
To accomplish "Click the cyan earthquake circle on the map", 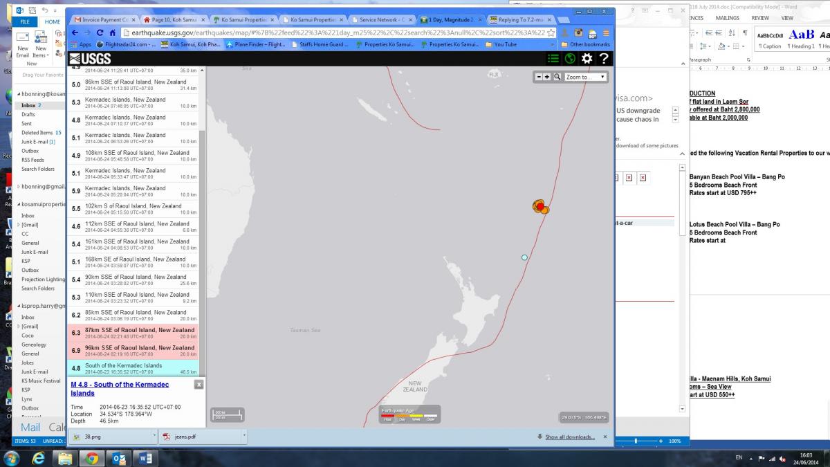I will point(524,257).
